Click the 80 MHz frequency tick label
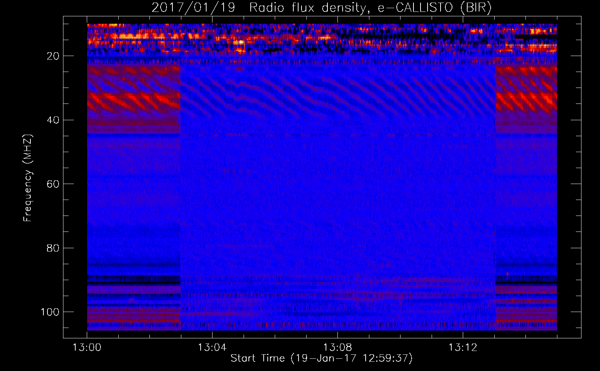 [53, 248]
